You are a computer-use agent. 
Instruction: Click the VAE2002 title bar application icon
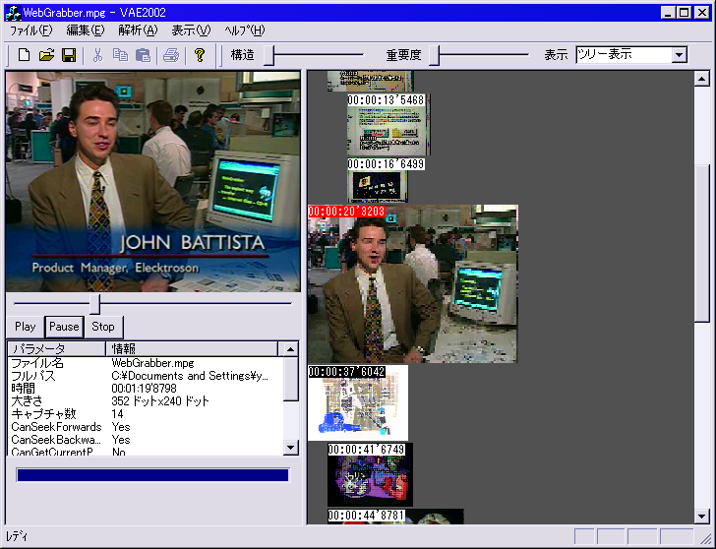[13, 13]
